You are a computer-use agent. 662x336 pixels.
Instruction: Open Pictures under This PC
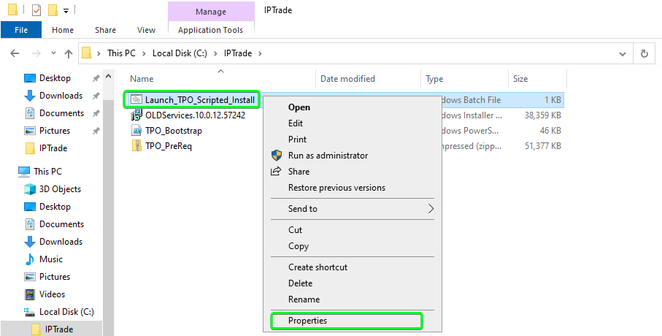pyautogui.click(x=55, y=277)
